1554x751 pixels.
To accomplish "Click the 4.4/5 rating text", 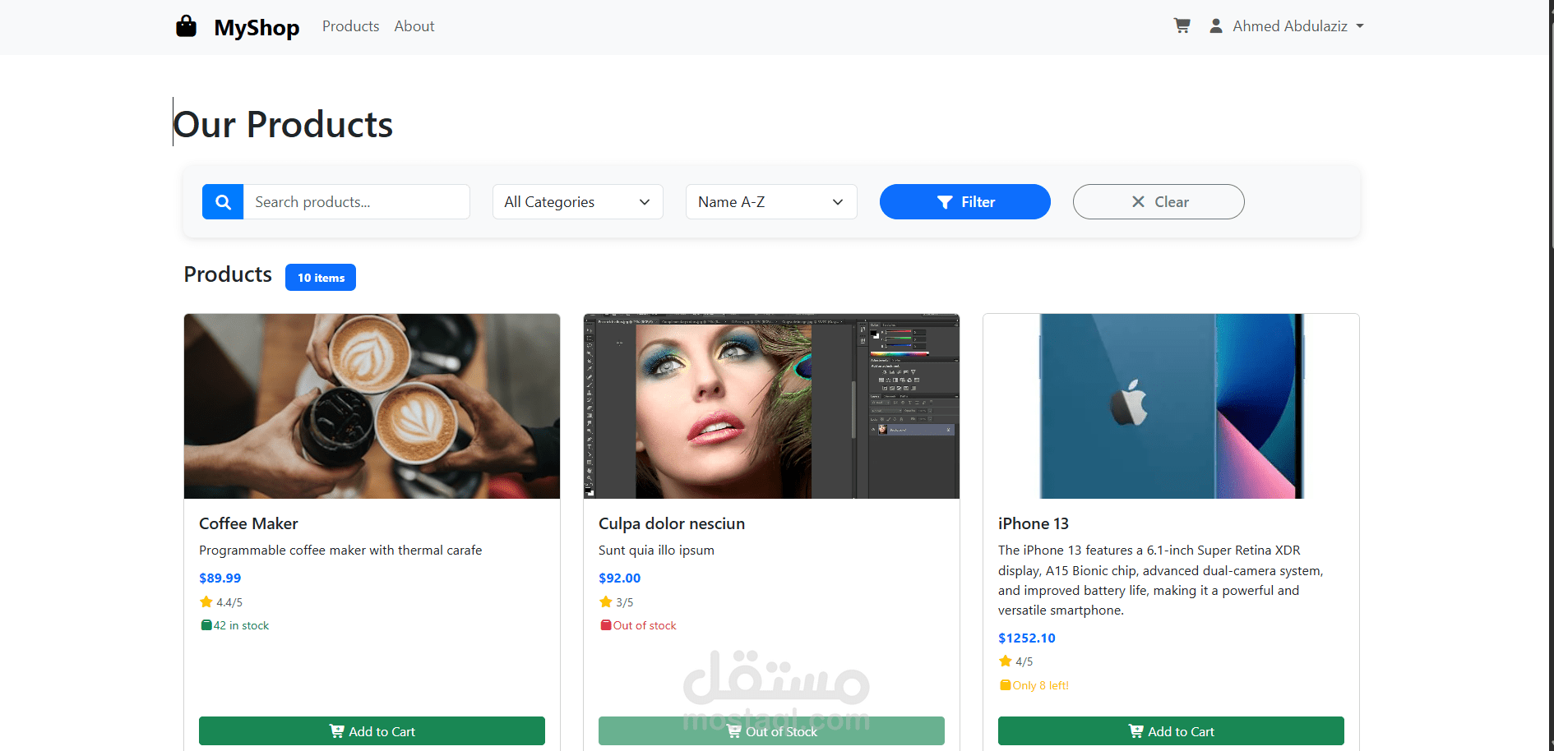I will (x=229, y=602).
